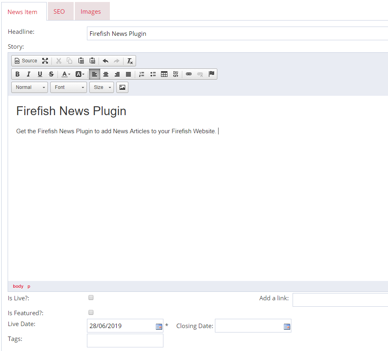Viewport: 388px width, 351px height.
Task: Click the Paste from Word icon
Action: tap(92, 61)
